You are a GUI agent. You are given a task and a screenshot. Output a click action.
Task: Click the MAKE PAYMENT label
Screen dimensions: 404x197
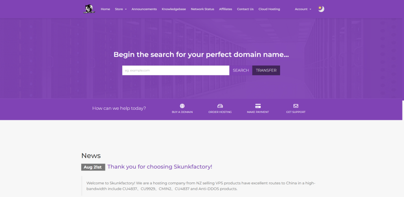pos(258,112)
